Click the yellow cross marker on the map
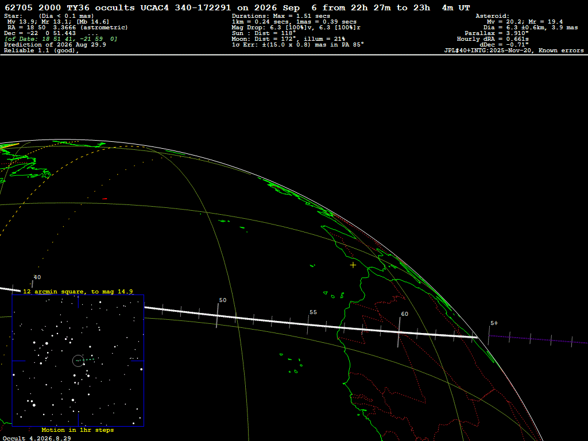This screenshot has width=588, height=441. 353,265
